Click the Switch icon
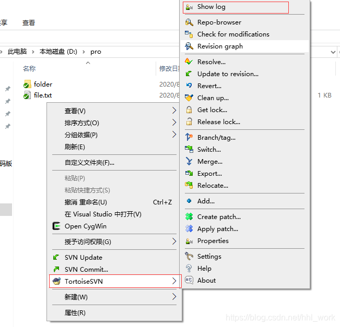Image resolution: width=340 pixels, height=327 pixels. pos(189,149)
